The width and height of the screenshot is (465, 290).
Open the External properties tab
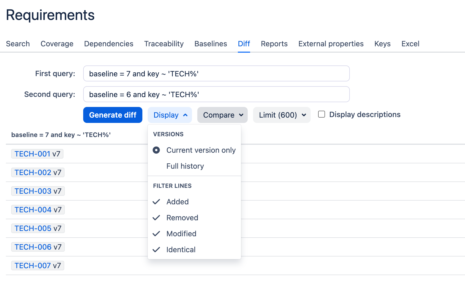tap(331, 44)
